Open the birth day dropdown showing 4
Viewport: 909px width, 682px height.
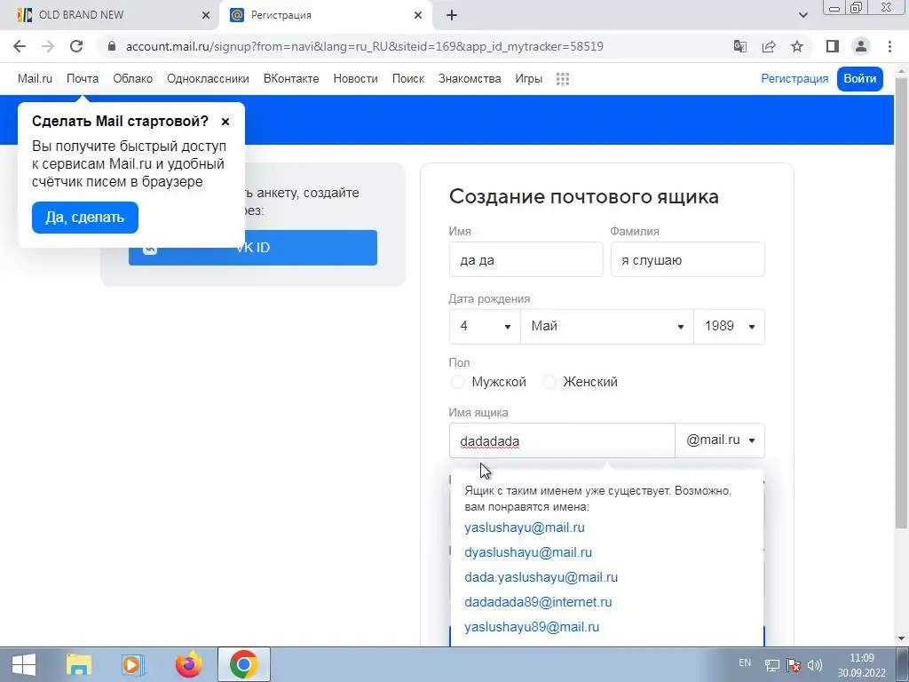[485, 327]
